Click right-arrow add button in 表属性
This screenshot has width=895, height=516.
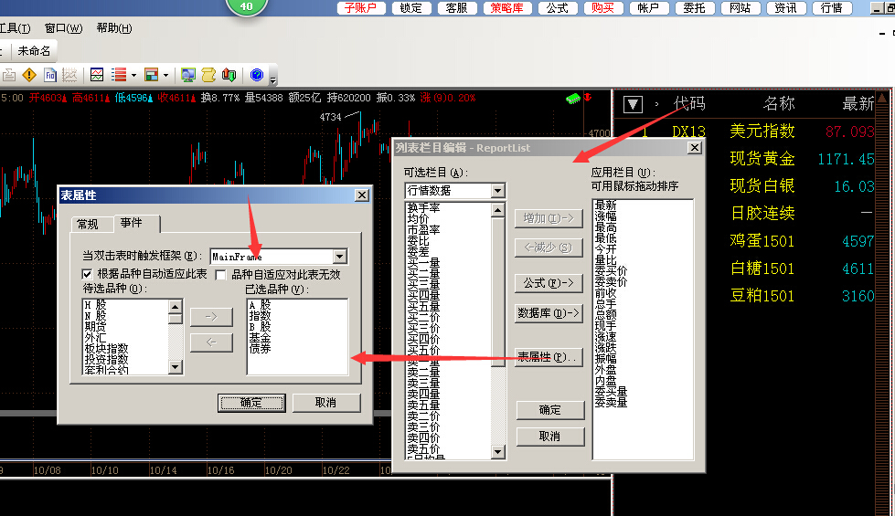pos(211,316)
